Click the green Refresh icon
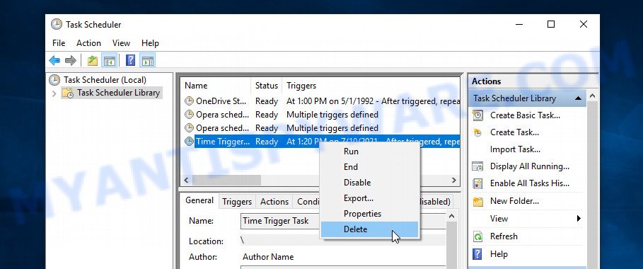Screen dimensions: 643x269 tap(477, 236)
